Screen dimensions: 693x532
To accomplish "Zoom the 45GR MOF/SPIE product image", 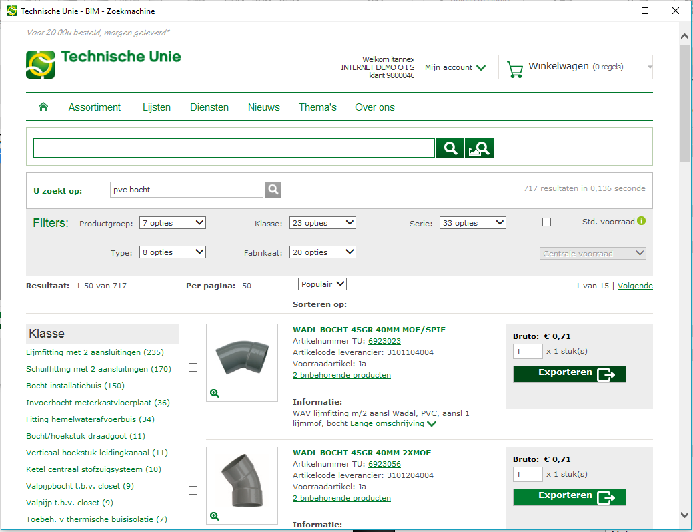I will pyautogui.click(x=215, y=393).
